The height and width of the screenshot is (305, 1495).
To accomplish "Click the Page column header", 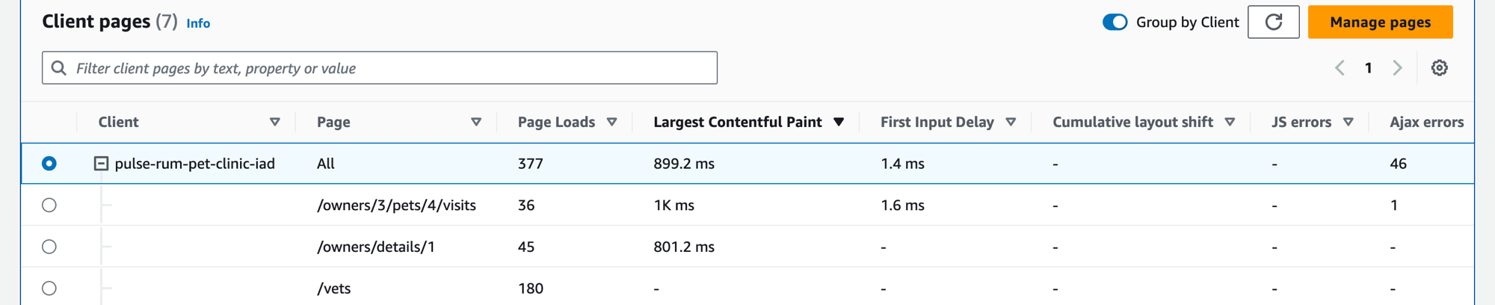I will [333, 122].
